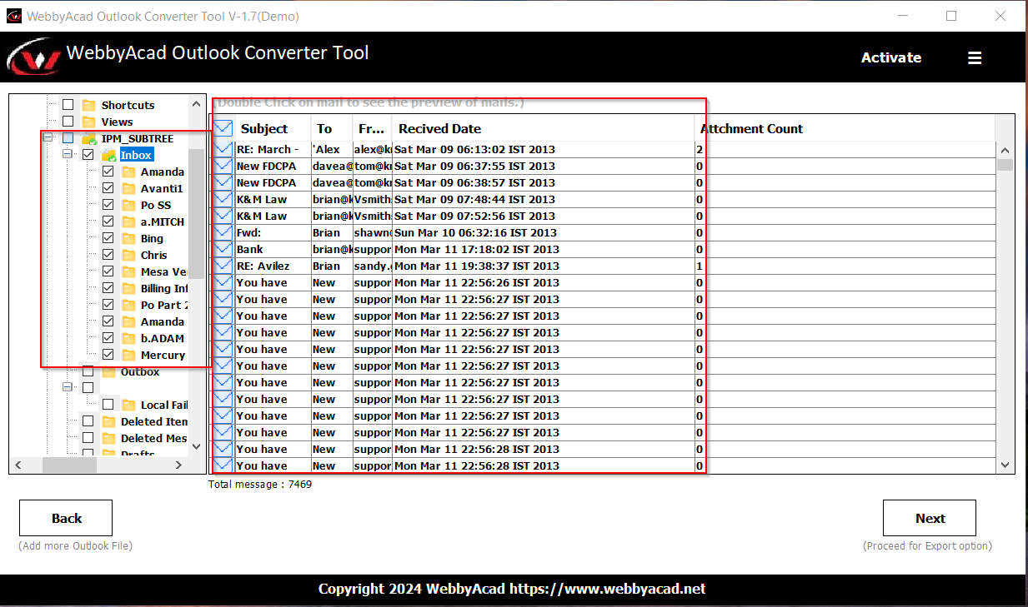Check the Local Fail folder checkbox

tap(108, 405)
